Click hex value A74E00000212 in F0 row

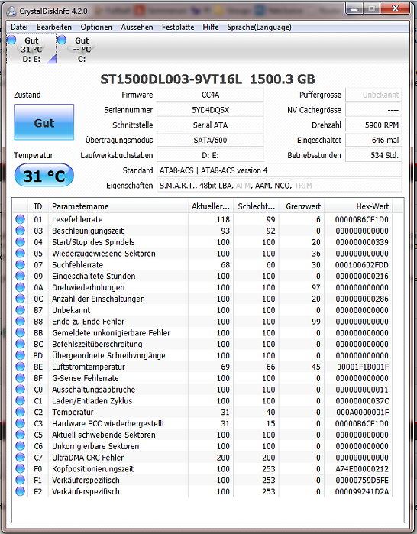tap(361, 468)
